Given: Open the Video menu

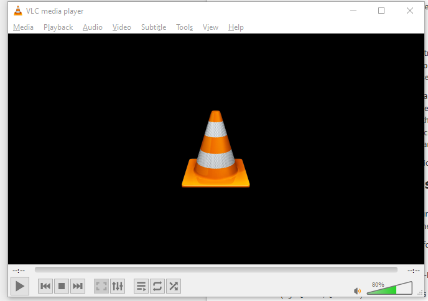Looking at the screenshot, I should 122,27.
